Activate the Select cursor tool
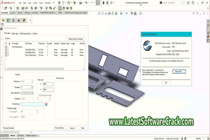This screenshot has height=140, width=210. [x=98, y=3]
